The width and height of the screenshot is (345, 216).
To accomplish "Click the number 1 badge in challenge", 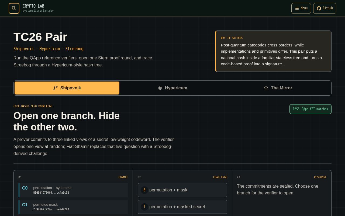I will click(x=144, y=207).
